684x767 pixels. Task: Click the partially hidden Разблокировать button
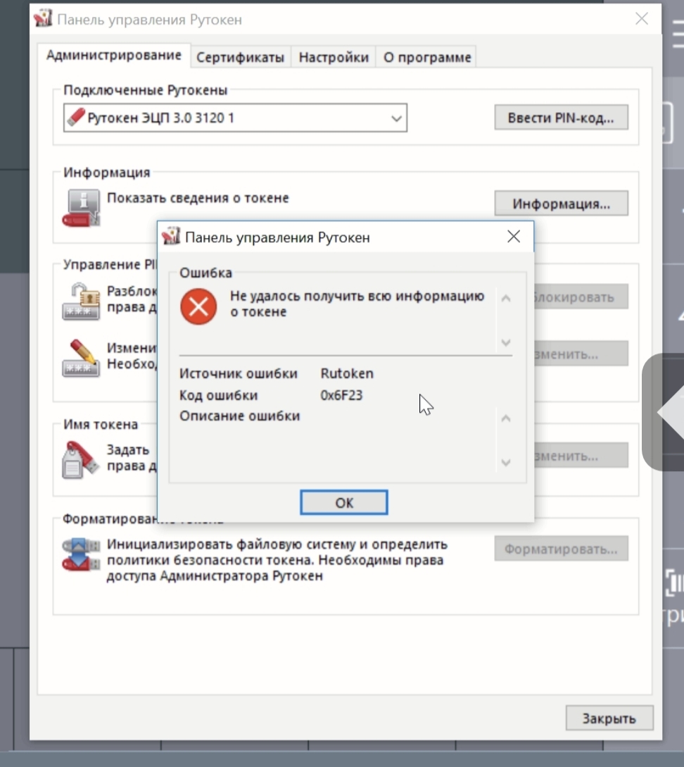pyautogui.click(x=581, y=297)
